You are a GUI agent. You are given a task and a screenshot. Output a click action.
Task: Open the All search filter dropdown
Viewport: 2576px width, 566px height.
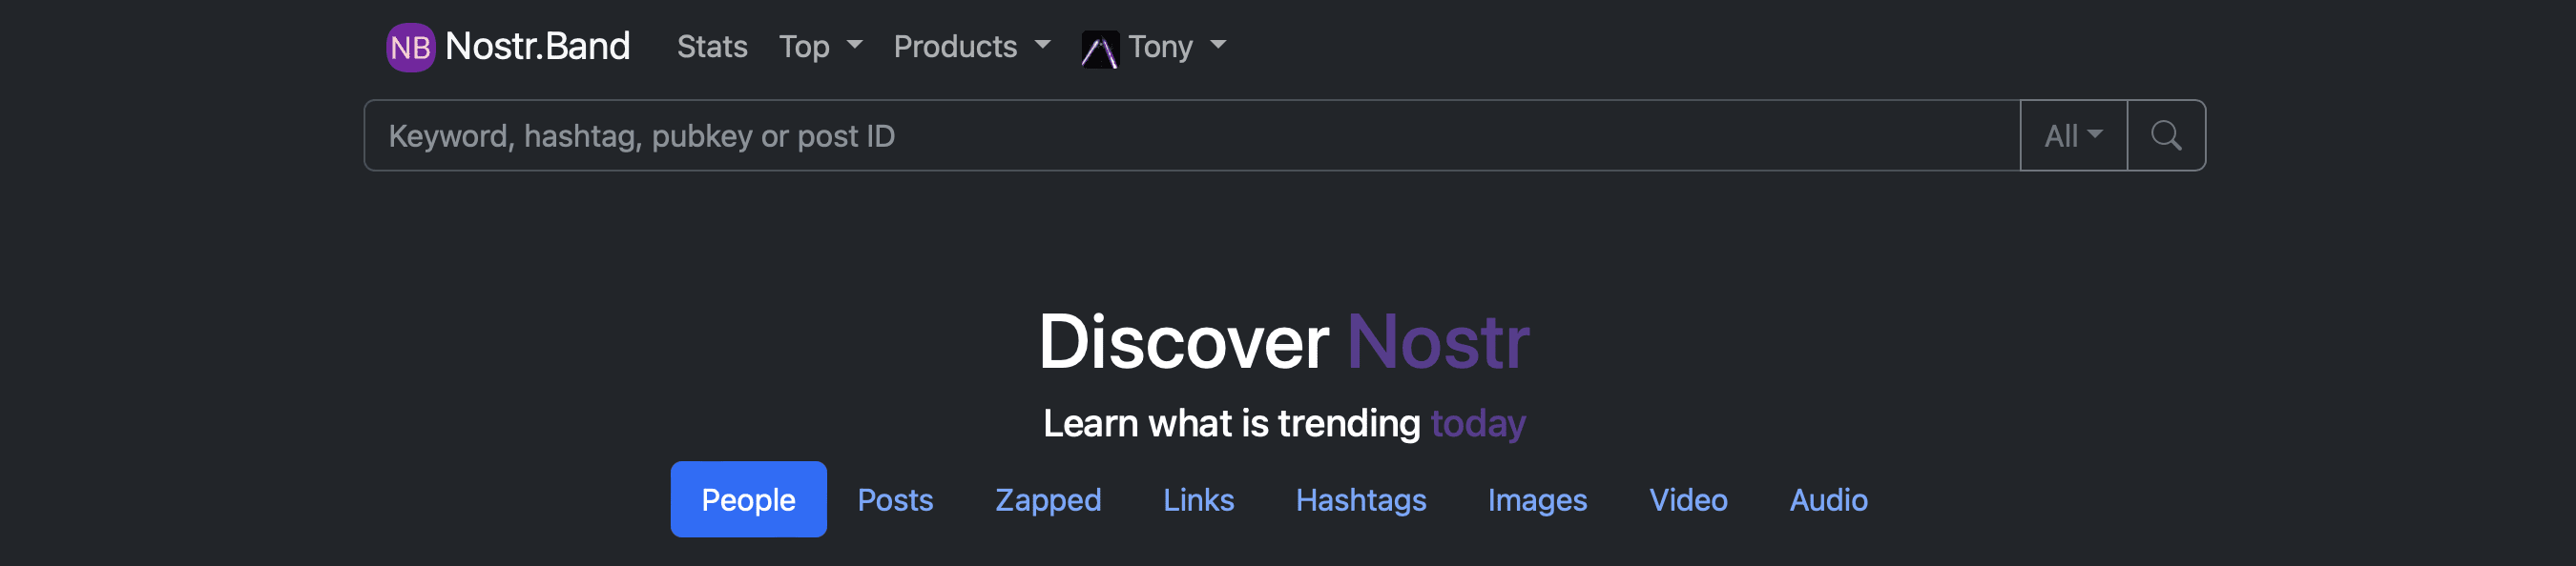click(x=2073, y=135)
